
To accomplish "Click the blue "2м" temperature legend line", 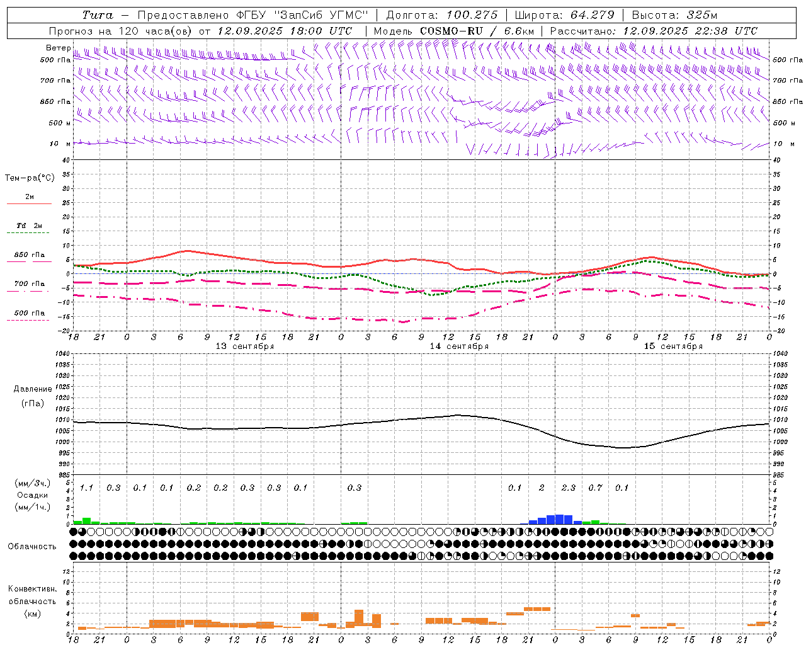I will coord(29,203).
